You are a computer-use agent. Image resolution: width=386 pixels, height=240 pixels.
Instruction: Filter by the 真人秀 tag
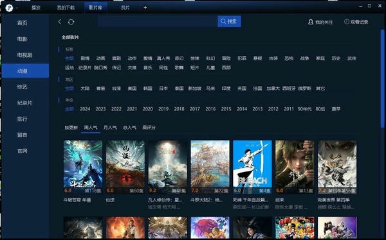pyautogui.click(x=163, y=58)
